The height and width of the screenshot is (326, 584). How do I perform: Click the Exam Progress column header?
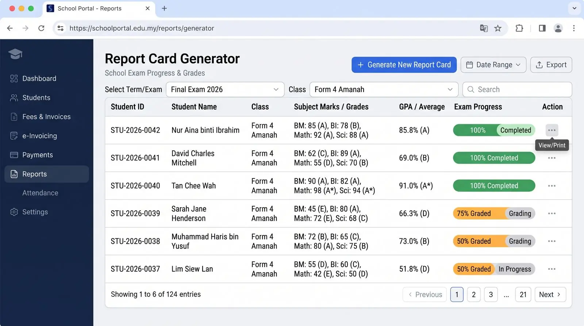click(x=478, y=107)
